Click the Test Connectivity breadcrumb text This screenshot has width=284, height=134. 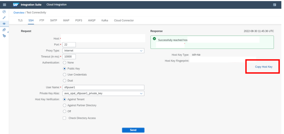click(x=36, y=12)
